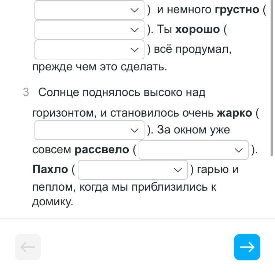
Task: Click the blue next arrow button
Action: (x=247, y=247)
